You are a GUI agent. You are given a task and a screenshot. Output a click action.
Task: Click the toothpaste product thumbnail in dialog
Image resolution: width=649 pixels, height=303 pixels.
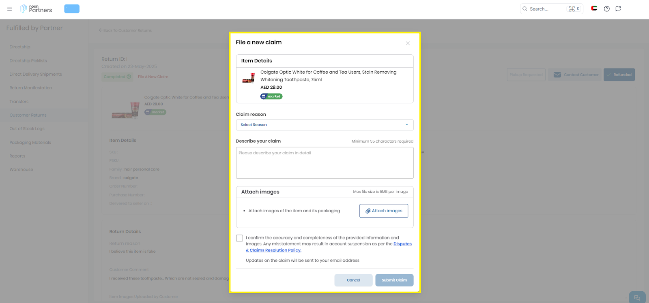click(x=249, y=78)
